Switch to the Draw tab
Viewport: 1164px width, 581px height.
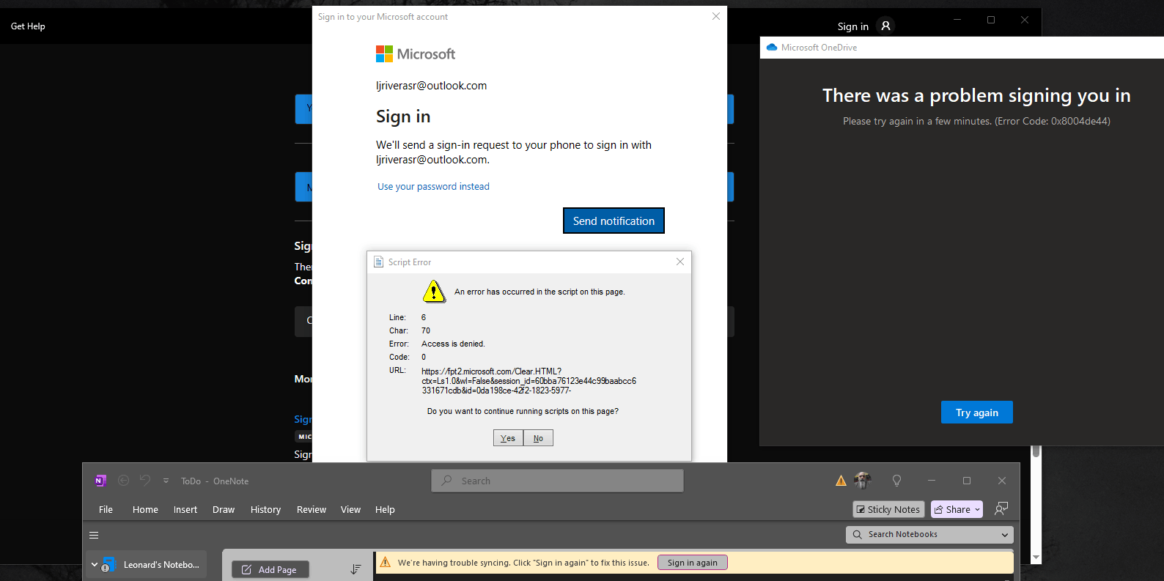[x=224, y=509]
